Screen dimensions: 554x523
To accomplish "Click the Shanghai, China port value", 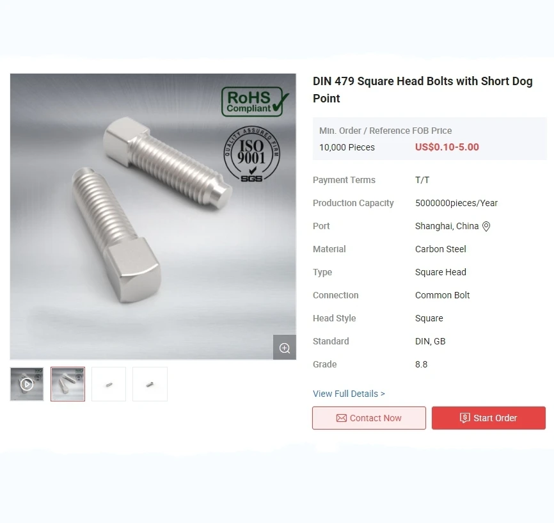I will pyautogui.click(x=447, y=227).
